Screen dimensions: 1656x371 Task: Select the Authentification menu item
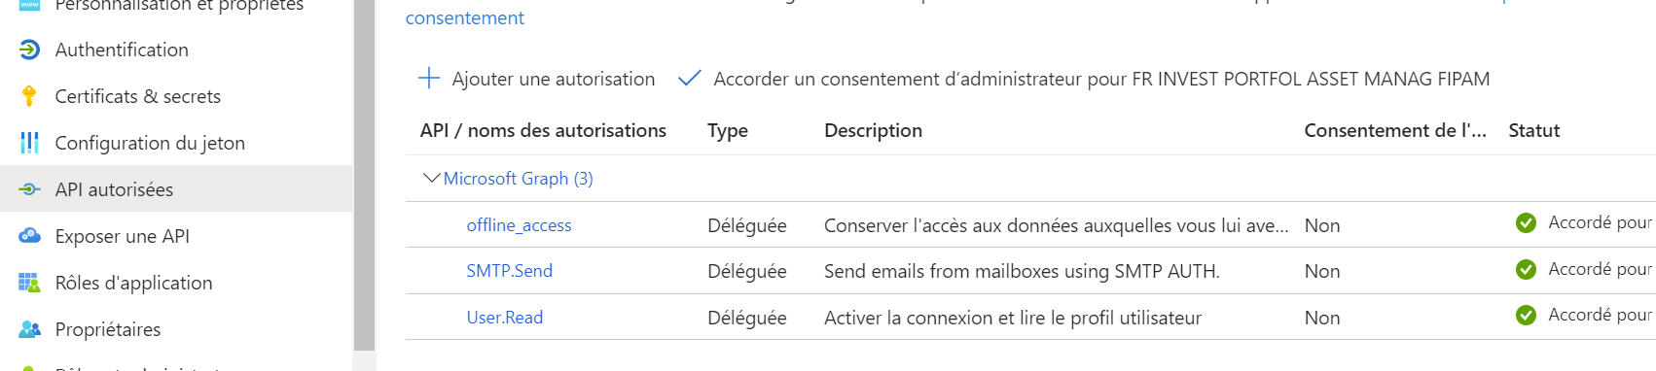176,50
